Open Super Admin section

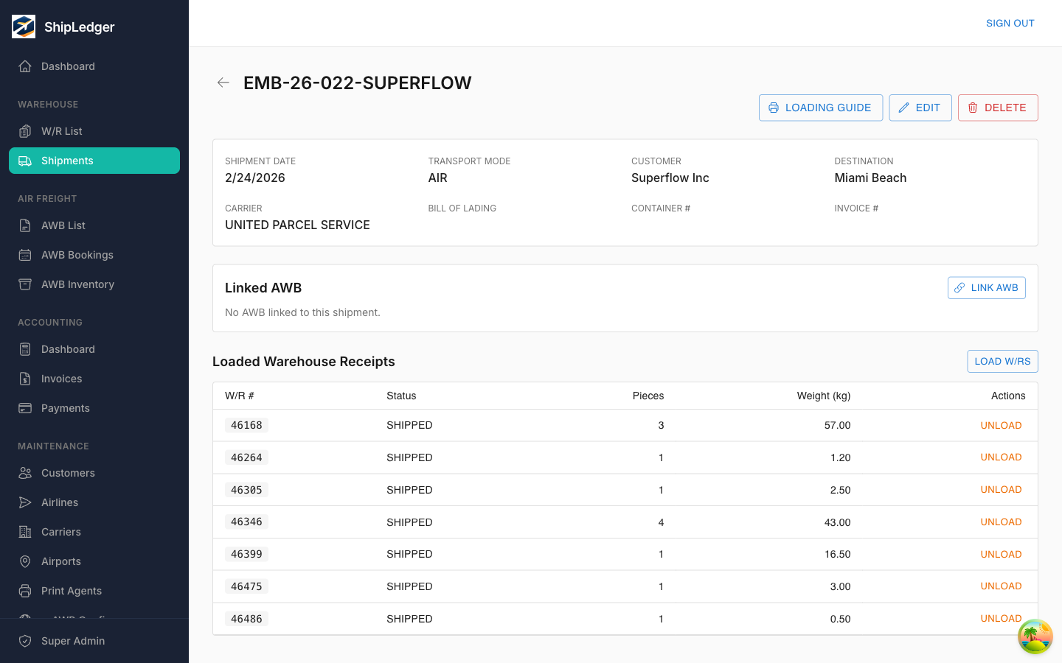click(x=94, y=641)
